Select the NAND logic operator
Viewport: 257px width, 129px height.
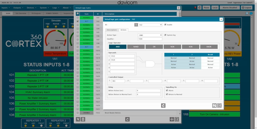click(136, 47)
